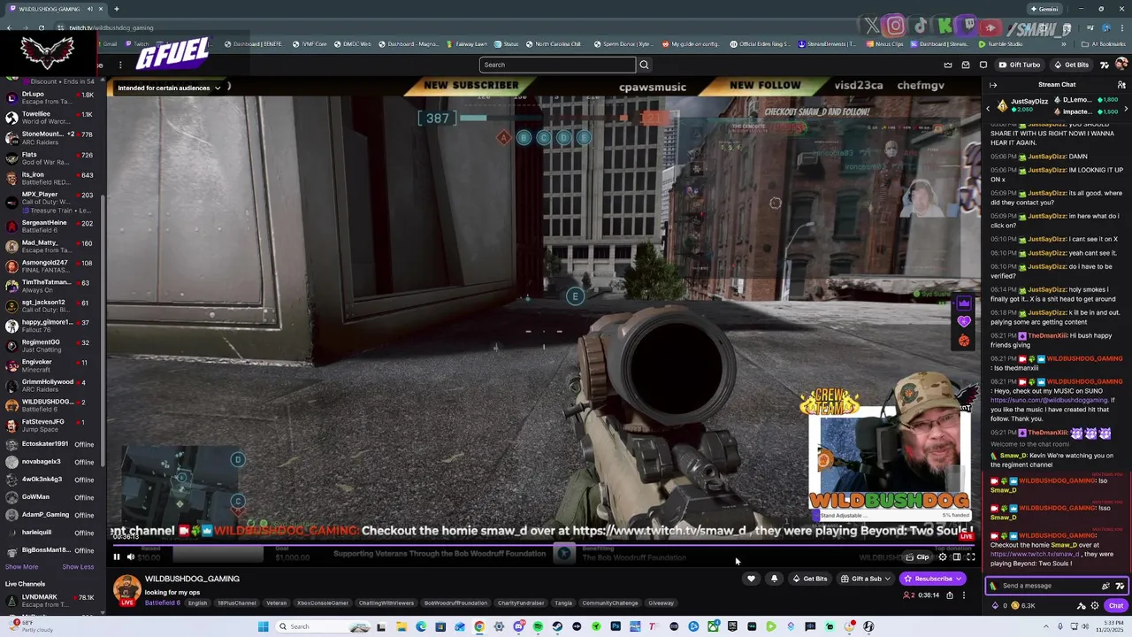This screenshot has height=637, width=1132.
Task: Submit search with the magnifier button
Action: click(x=644, y=65)
